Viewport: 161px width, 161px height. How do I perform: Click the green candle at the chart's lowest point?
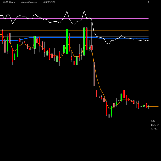(111, 111)
